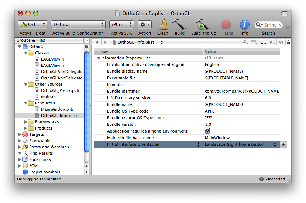Show the toolbar overflow chevron
The image size is (306, 203).
(x=287, y=27)
